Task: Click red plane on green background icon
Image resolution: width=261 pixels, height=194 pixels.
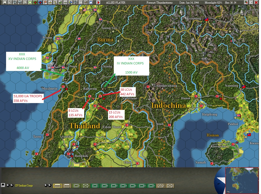Action: click(35, 2)
